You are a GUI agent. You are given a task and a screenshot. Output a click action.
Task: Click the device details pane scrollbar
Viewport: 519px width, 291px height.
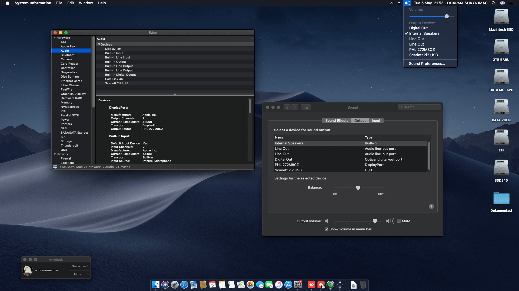249,106
